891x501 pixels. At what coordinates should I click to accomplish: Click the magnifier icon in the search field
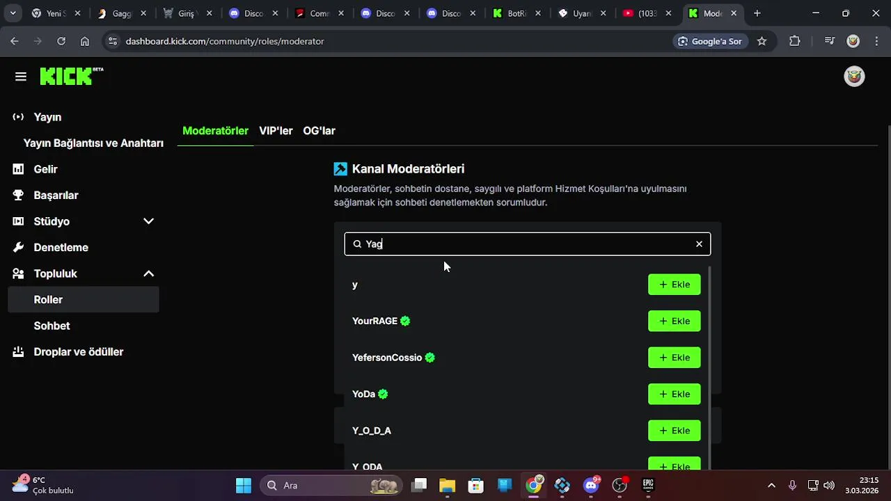[x=357, y=244]
